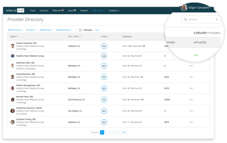Select page 1 in pagination
Screen dimensions: 227x143
tap(102, 132)
